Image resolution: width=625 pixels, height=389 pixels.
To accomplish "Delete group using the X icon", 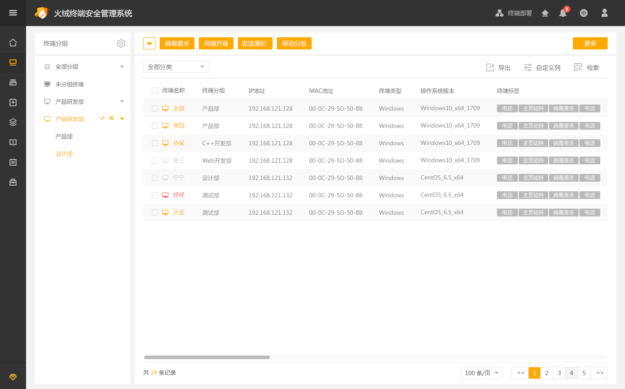I will point(112,118).
